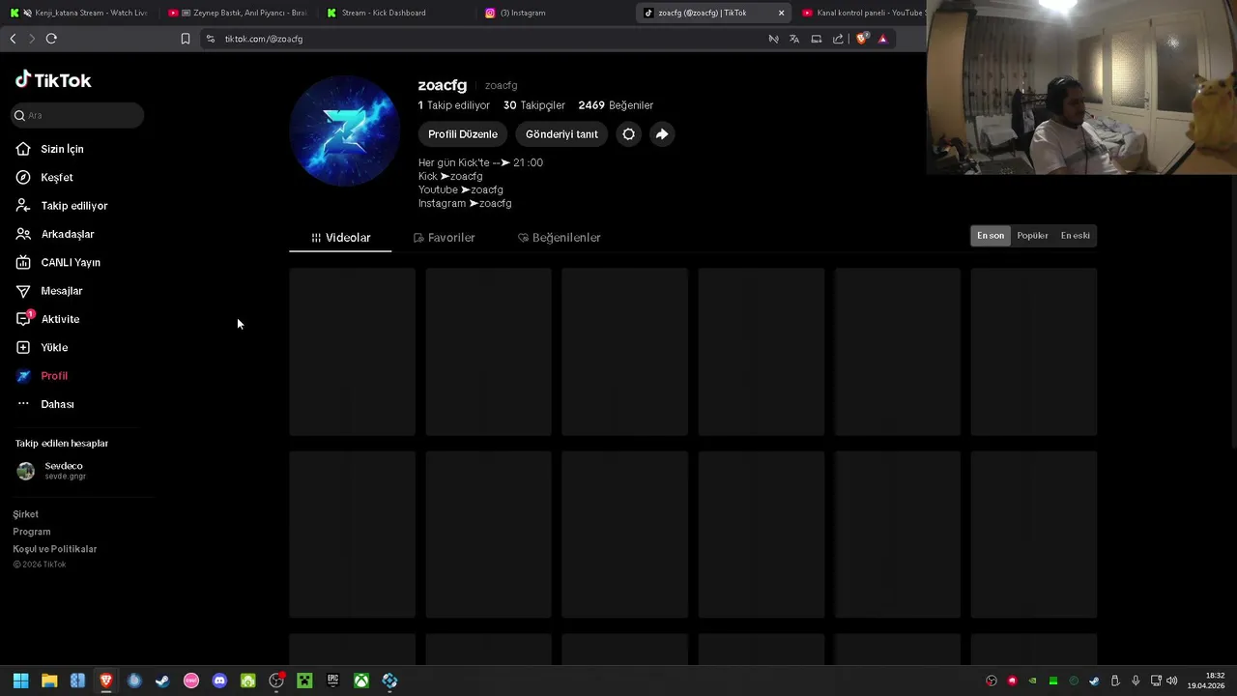Open Minecraft launcher taskbar icon
Screen dimensions: 1237x696
point(304,681)
